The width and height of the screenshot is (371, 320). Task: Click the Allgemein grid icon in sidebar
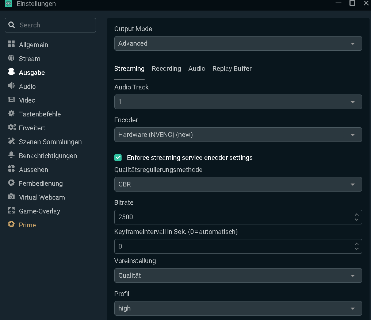click(x=11, y=45)
